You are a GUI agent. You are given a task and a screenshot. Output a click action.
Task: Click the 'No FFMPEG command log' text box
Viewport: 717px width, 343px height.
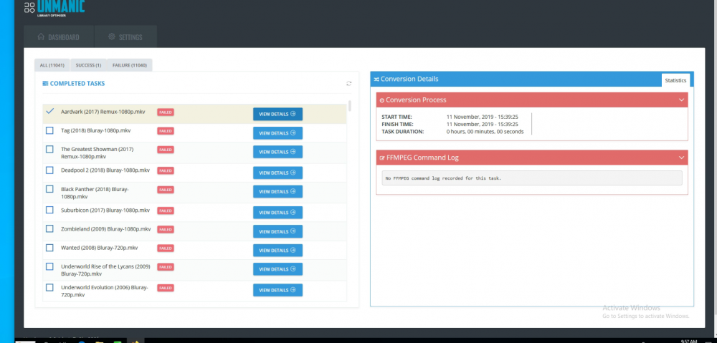532,178
